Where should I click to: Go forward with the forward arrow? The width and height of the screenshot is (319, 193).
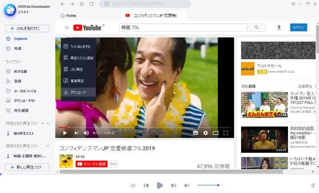pos(72,4)
